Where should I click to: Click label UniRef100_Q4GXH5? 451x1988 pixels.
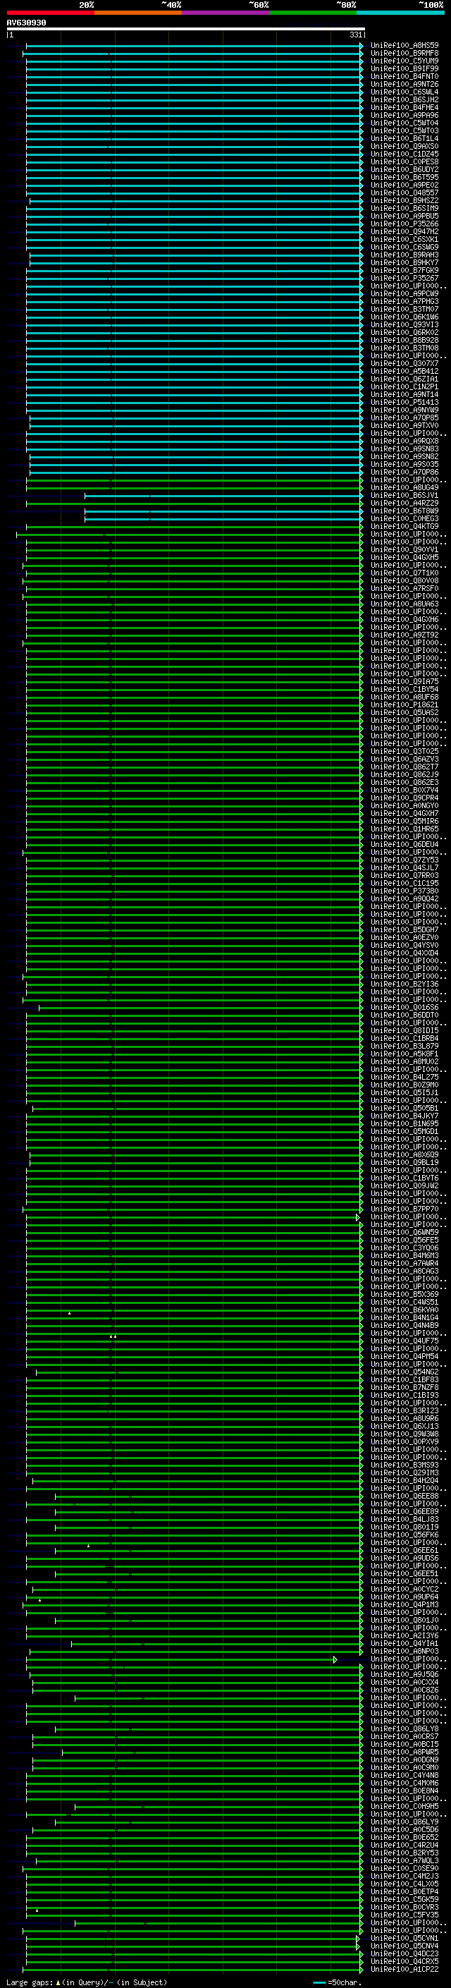404,557
